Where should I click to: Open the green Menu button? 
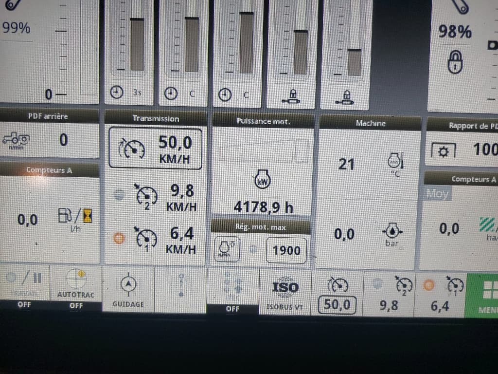[x=482, y=295]
